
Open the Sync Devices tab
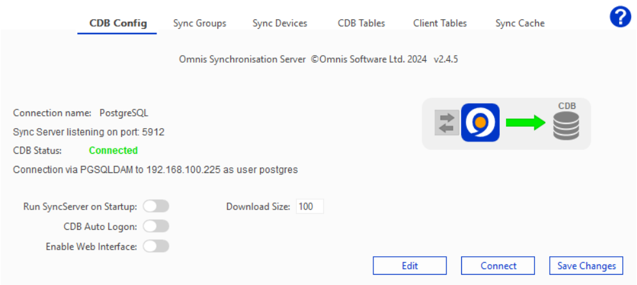tap(280, 23)
